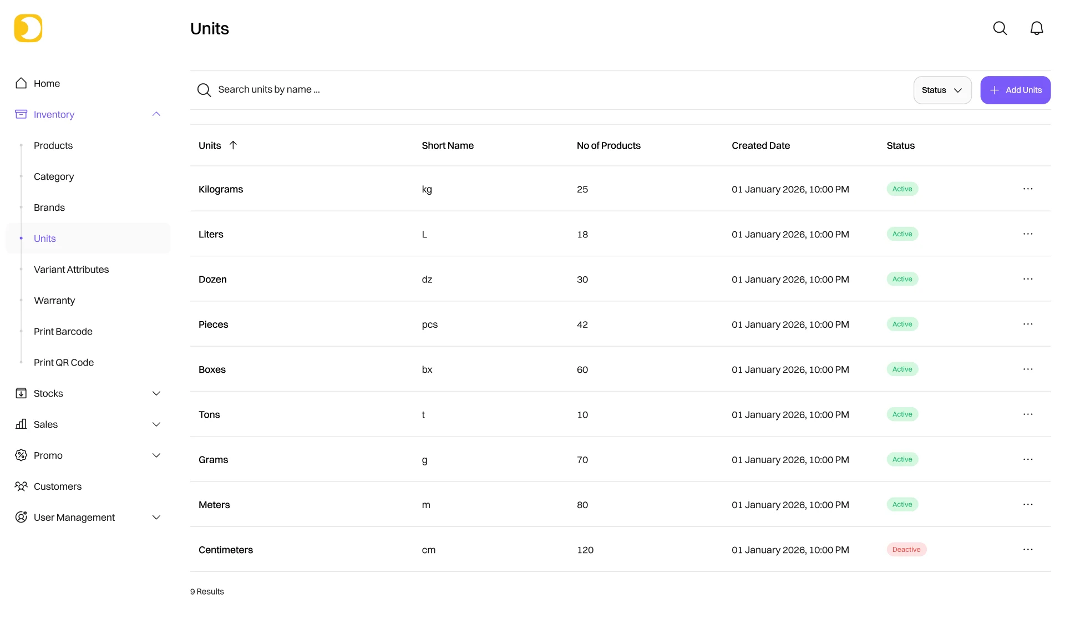Click the Sales chart icon
This screenshot has width=1065, height=639.
click(x=21, y=424)
